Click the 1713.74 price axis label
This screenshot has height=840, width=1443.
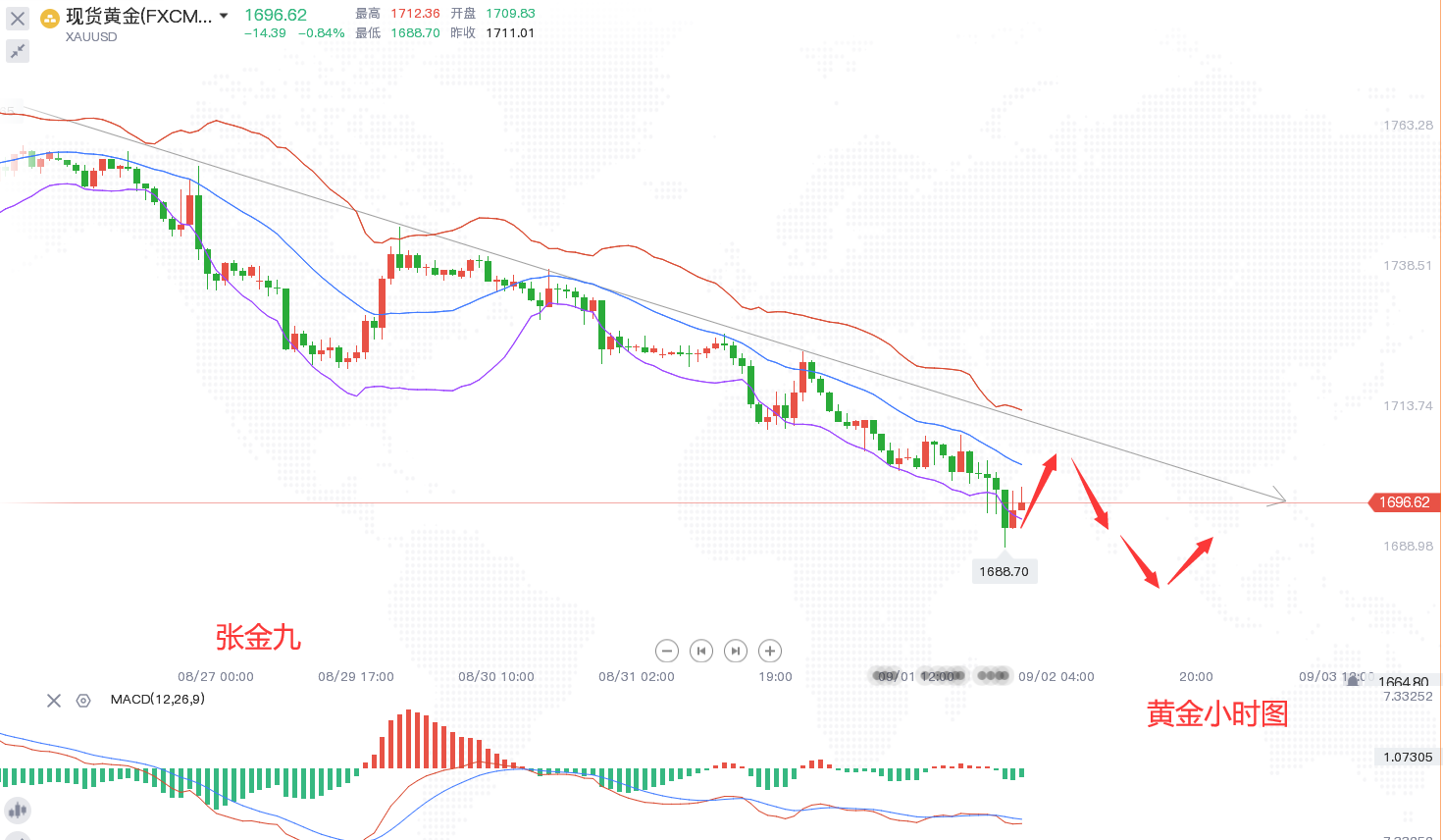pyautogui.click(x=1408, y=406)
